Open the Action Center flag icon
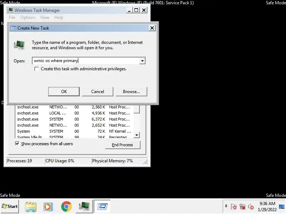This screenshot has width=286, height=214. point(234,207)
